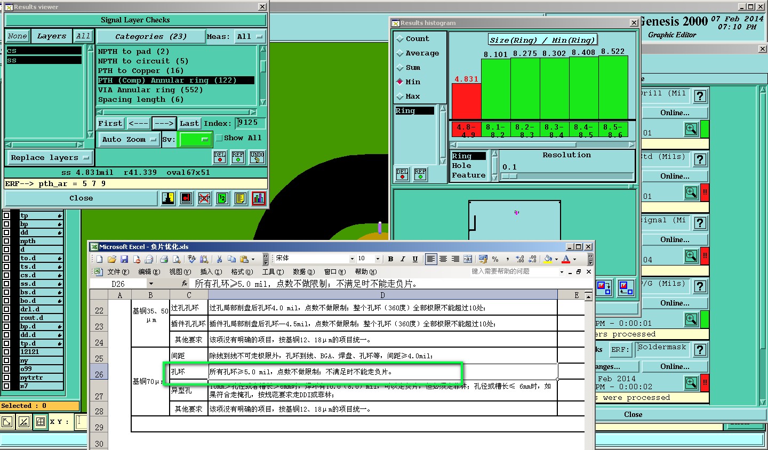The height and width of the screenshot is (450, 768).
Task: Click Excel percent style icon
Action: point(495,259)
